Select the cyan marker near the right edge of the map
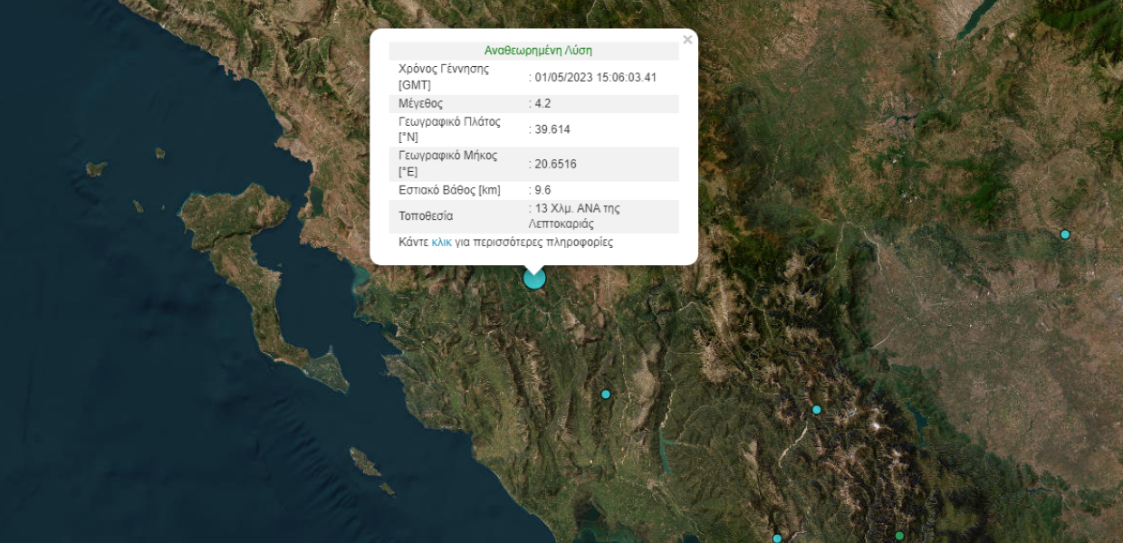The width and height of the screenshot is (1123, 543). point(1065,234)
